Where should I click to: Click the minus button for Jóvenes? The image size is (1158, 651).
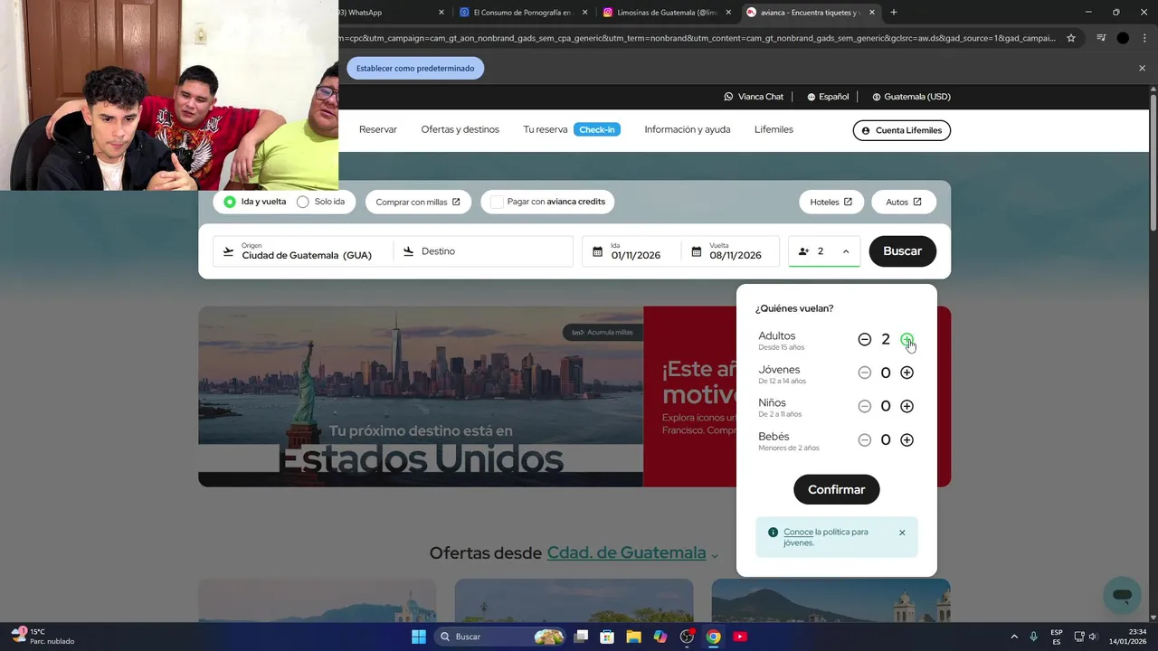[864, 373]
